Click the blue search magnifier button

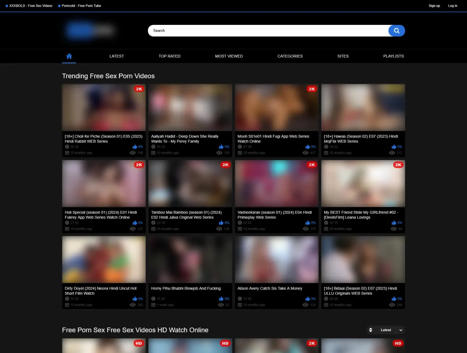pyautogui.click(x=397, y=31)
